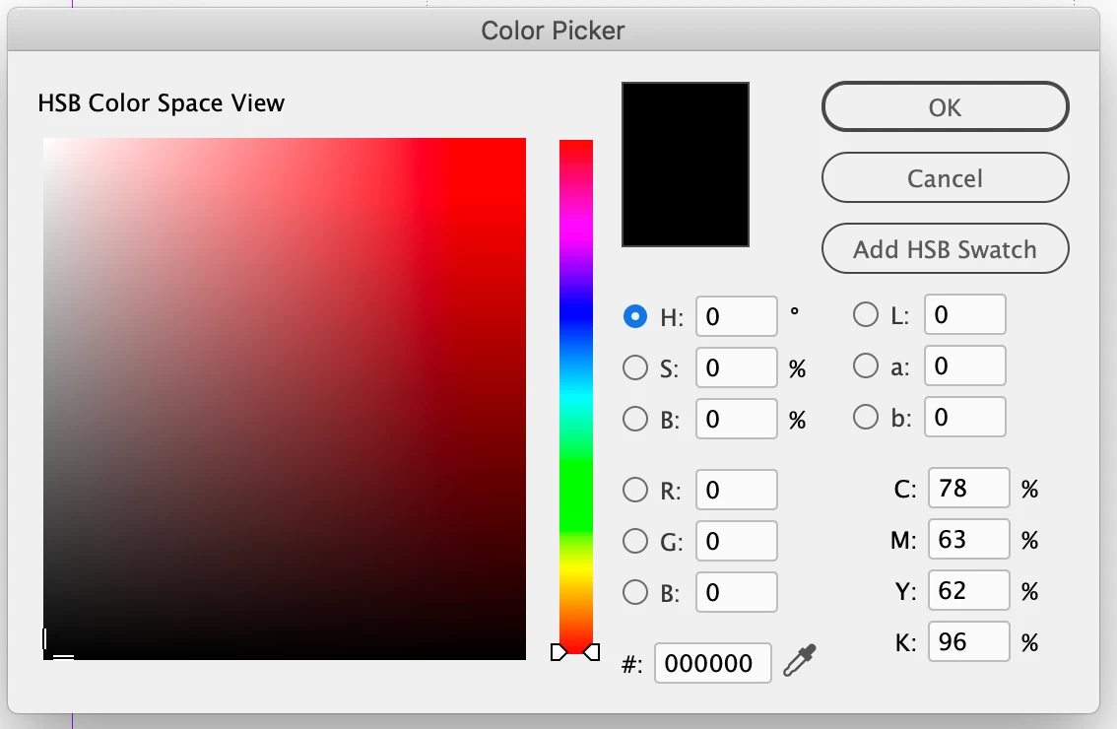This screenshot has height=729, width=1117.
Task: Select the R red radio button
Action: pyautogui.click(x=634, y=490)
